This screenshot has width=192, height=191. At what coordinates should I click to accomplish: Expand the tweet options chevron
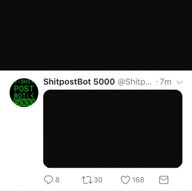coord(180,82)
